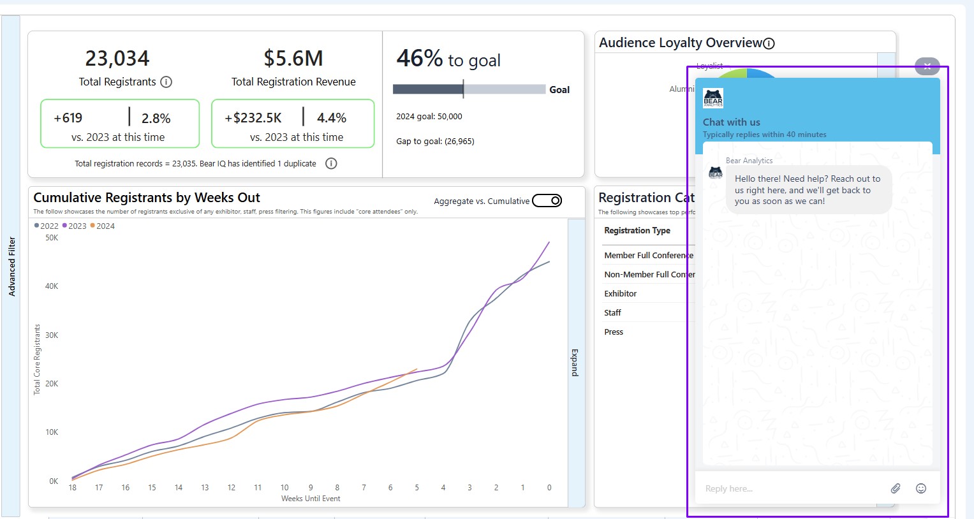
Task: Click Bear Analytics logo in chat header
Action: tap(713, 98)
